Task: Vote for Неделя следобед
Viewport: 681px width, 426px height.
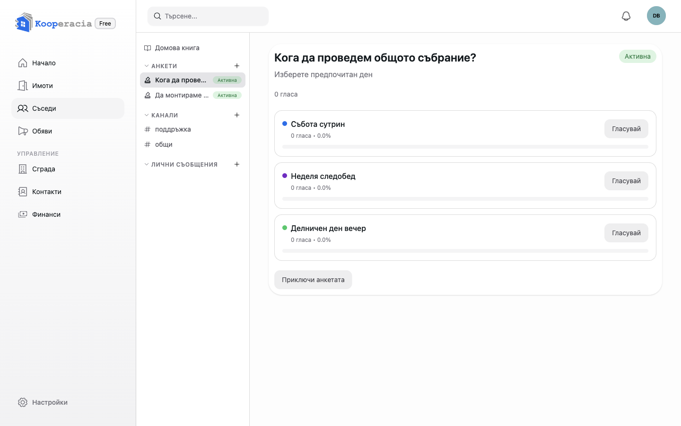Action: [x=626, y=181]
